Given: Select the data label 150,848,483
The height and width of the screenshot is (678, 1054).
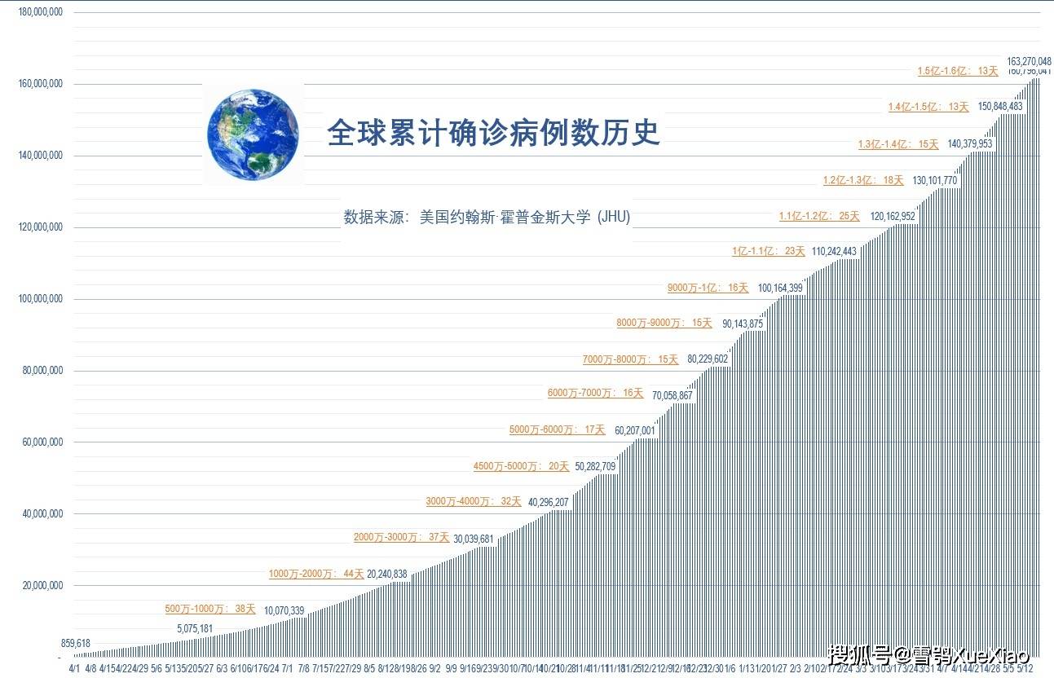Looking at the screenshot, I should 1000,106.
